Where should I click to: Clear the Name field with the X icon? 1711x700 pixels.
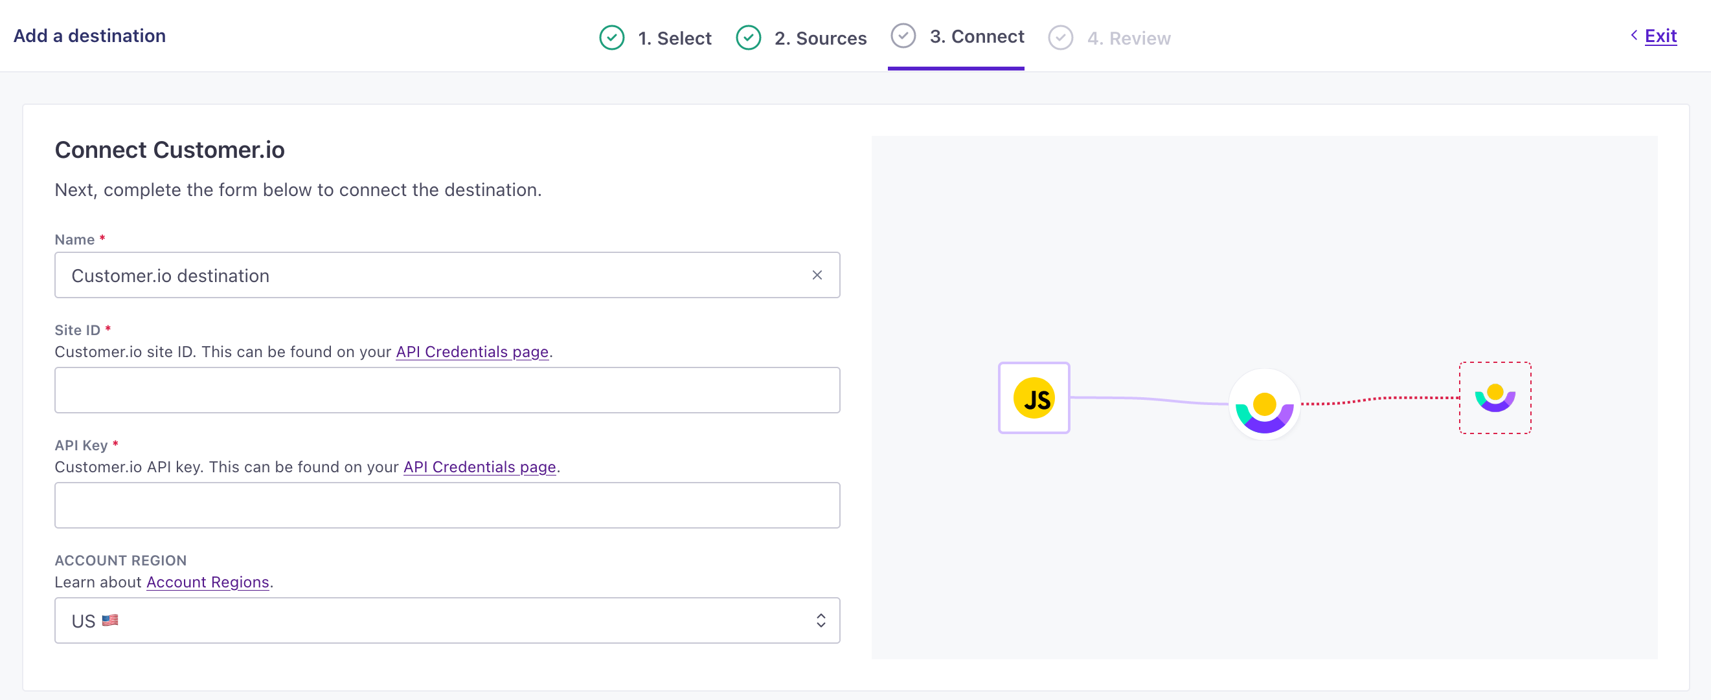pyautogui.click(x=817, y=276)
